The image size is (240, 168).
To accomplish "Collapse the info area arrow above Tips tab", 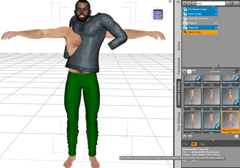I will pos(213,141).
